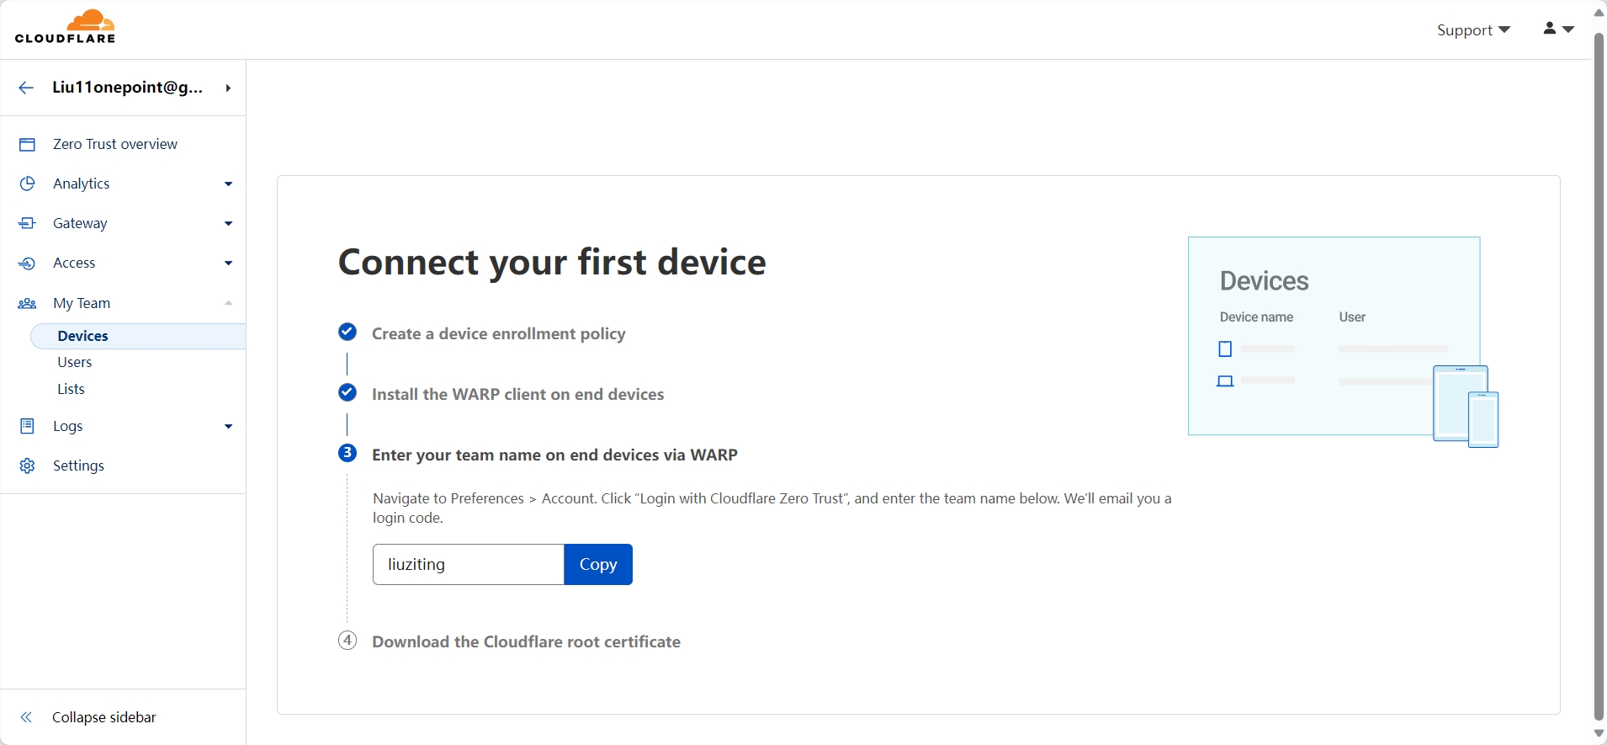Open the Users page under My Team
The height and width of the screenshot is (745, 1607).
(x=75, y=362)
